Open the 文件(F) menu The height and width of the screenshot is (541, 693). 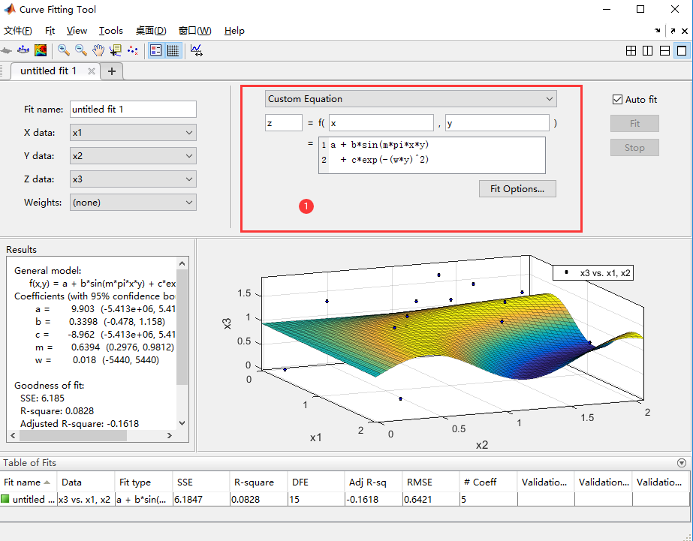[x=18, y=31]
